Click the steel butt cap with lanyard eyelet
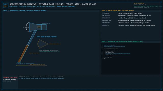 19,63
